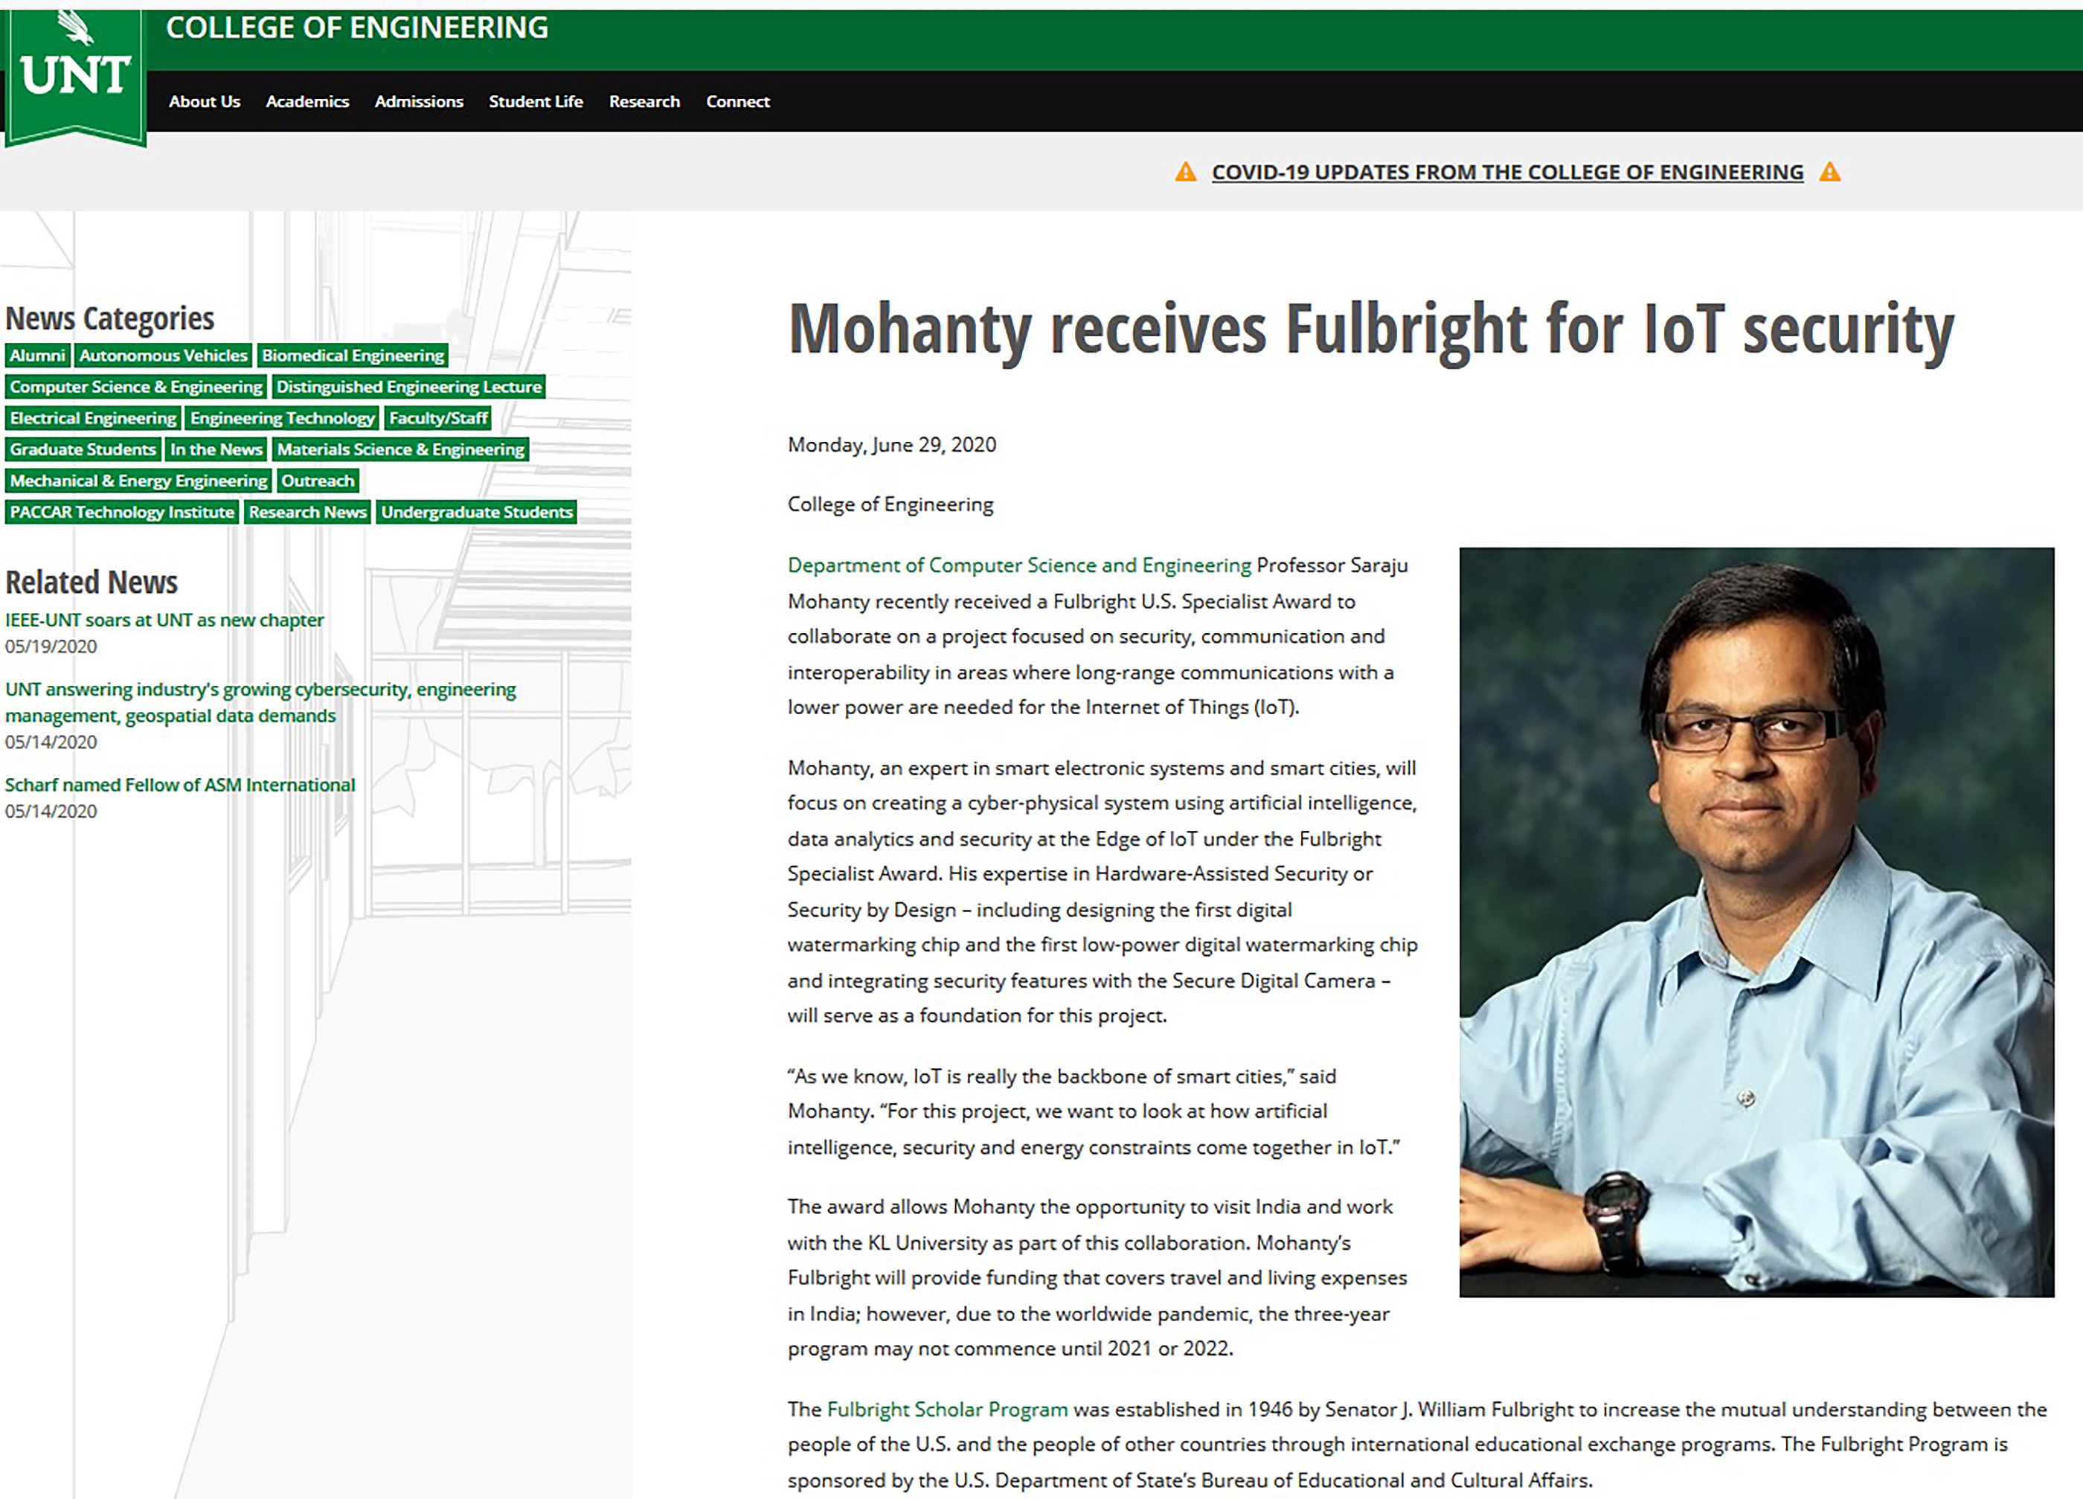Open IEEE-UNT soars at UNT article
Viewport: 2083px width, 1499px height.
tap(164, 620)
